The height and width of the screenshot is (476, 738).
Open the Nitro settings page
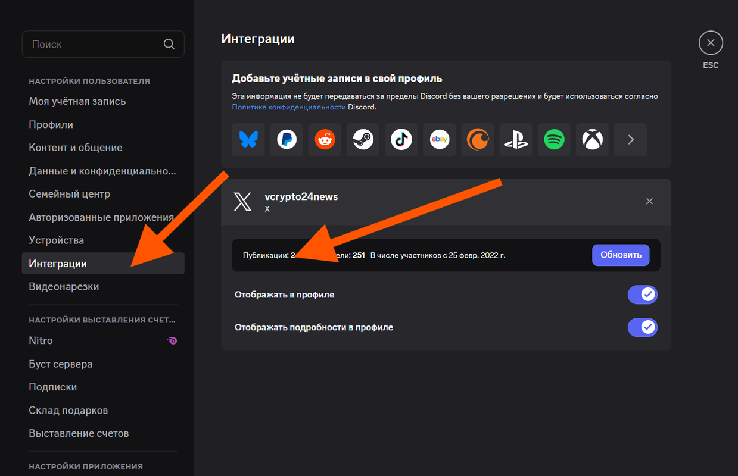[103, 341]
